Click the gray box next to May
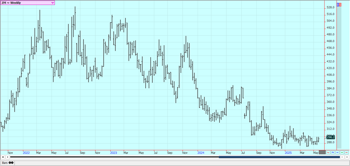 (x=322, y=152)
